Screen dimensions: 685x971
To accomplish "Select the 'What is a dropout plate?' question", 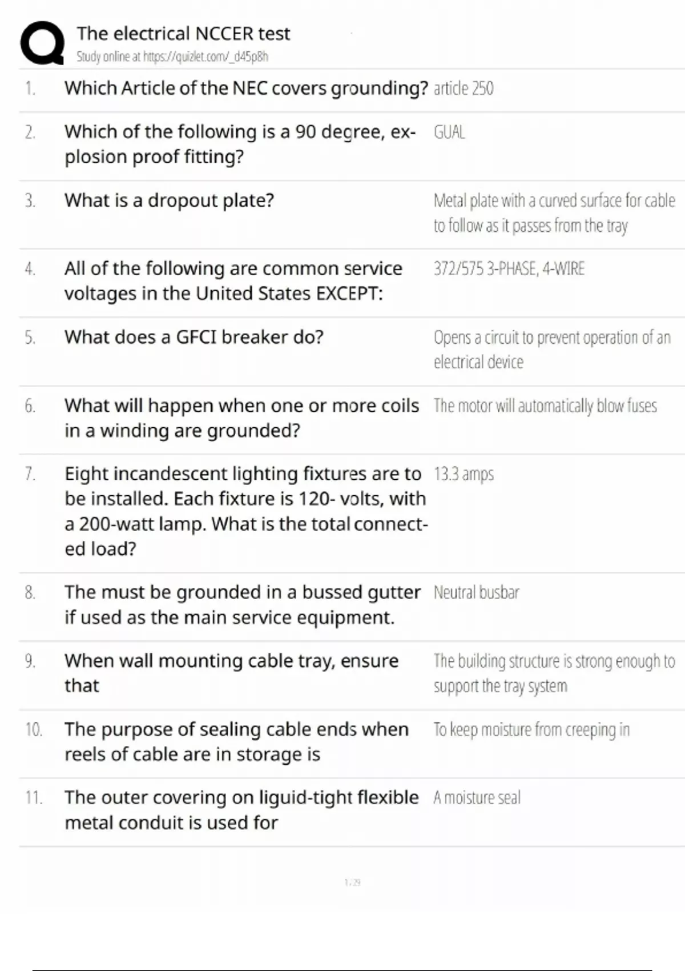I will click(169, 200).
